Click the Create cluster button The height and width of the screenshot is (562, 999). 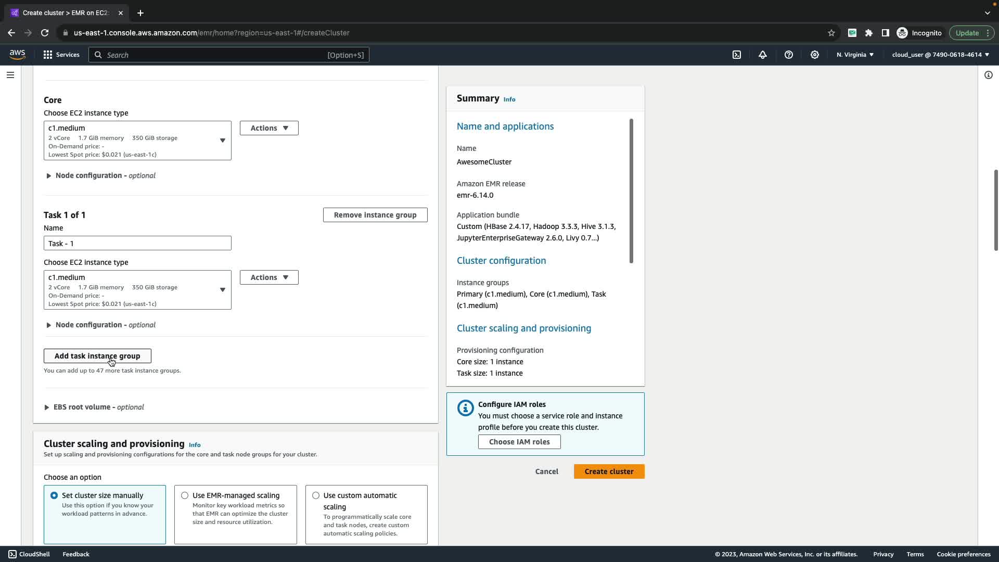pyautogui.click(x=609, y=471)
